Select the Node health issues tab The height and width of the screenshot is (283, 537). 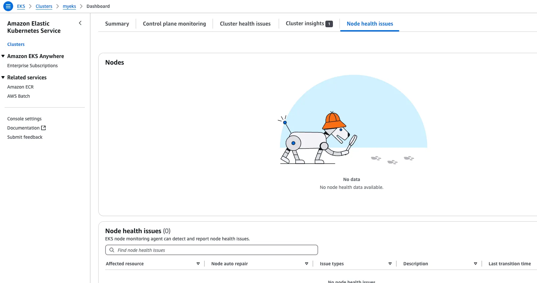pos(370,24)
